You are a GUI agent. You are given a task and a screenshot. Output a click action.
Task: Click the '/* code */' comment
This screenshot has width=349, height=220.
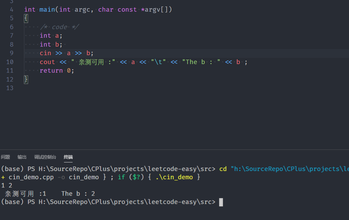click(60, 27)
